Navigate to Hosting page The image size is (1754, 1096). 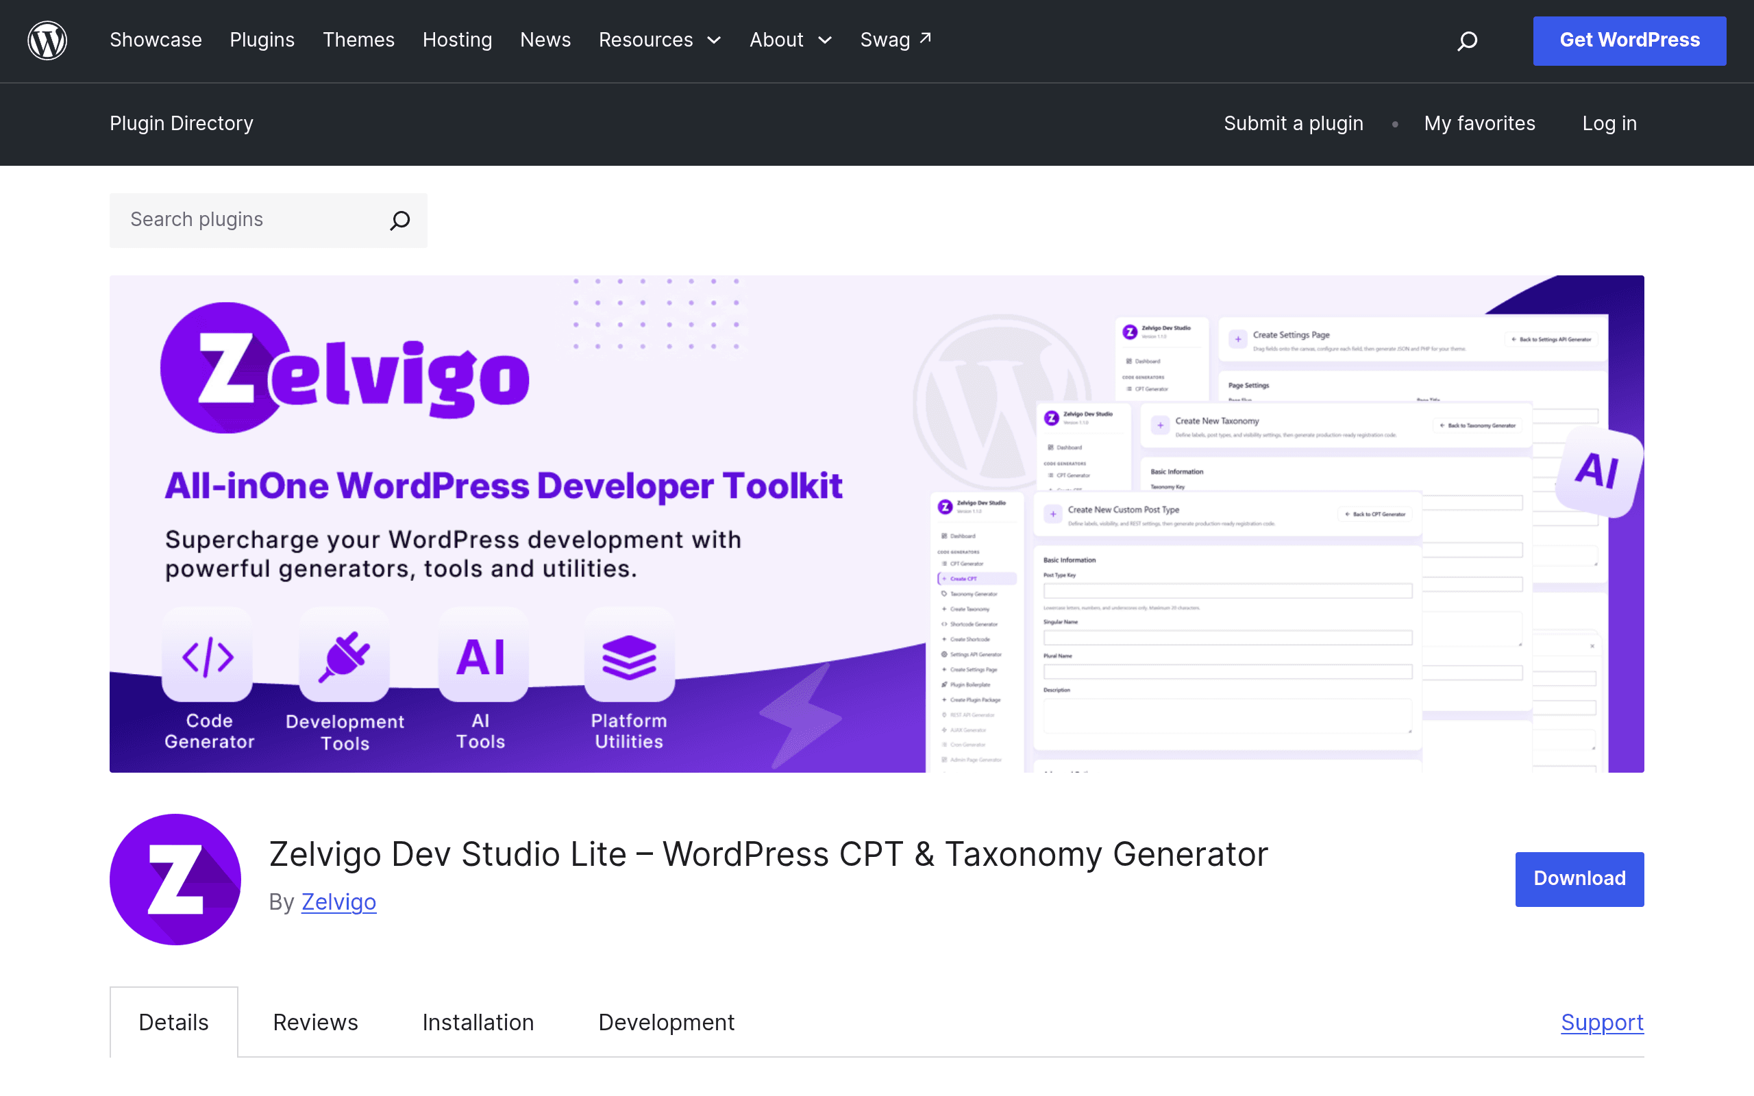point(458,40)
